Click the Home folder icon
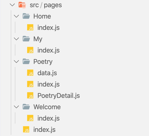The width and height of the screenshot is (149, 136). pyautogui.click(x=26, y=16)
